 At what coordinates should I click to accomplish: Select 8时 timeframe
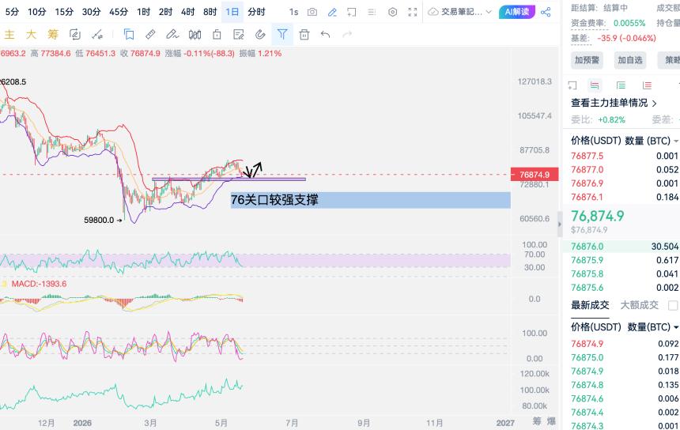pos(210,12)
